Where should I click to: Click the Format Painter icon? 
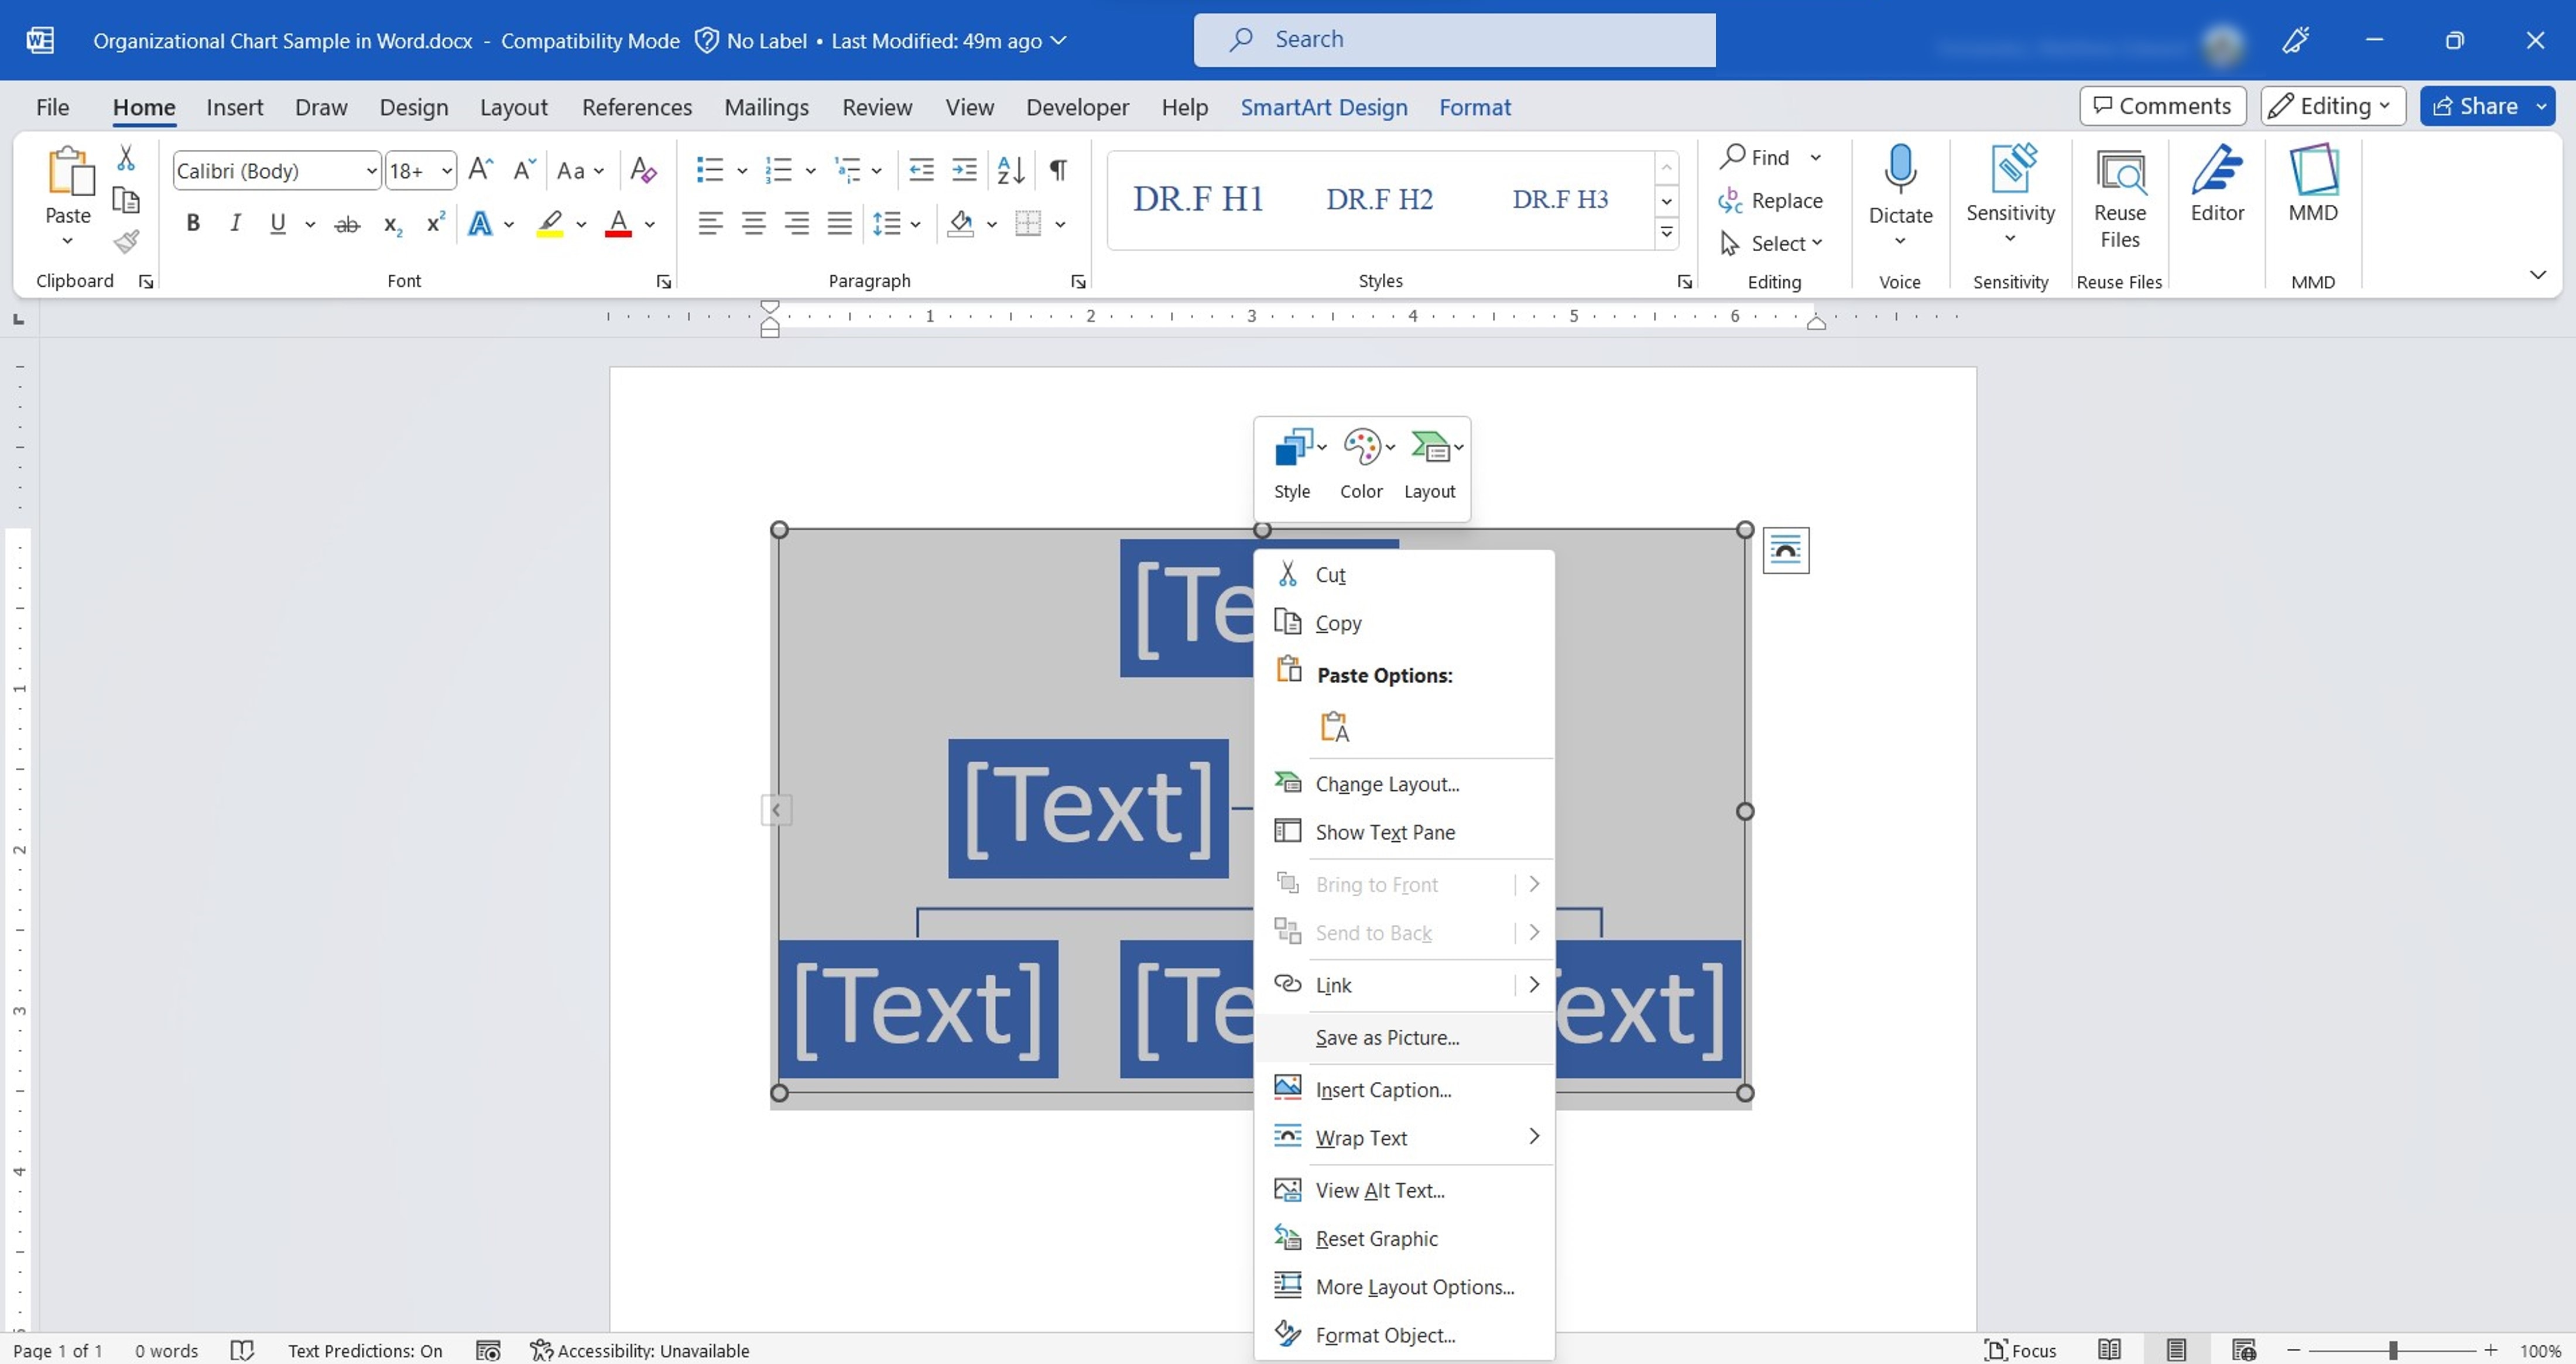coord(126,241)
